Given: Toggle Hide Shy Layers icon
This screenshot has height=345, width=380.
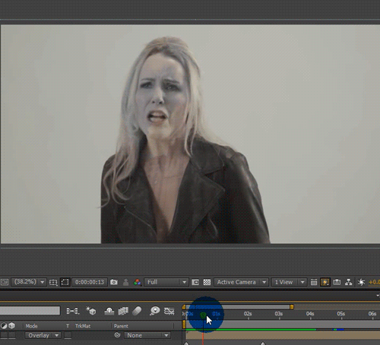Looking at the screenshot, I should click(109, 311).
